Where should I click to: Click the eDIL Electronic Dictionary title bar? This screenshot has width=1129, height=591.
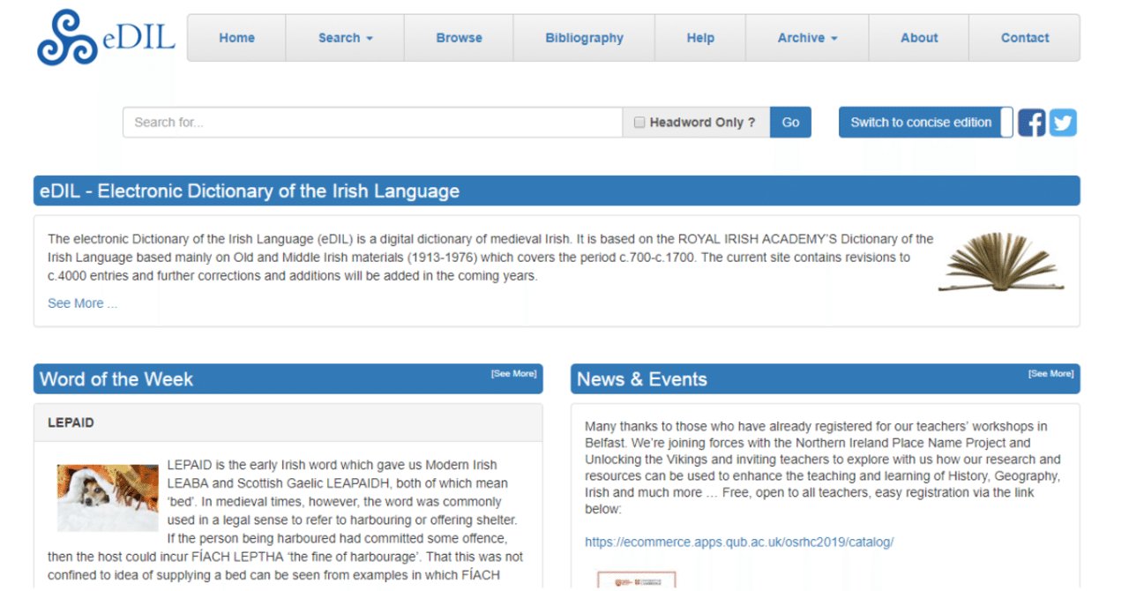[557, 191]
